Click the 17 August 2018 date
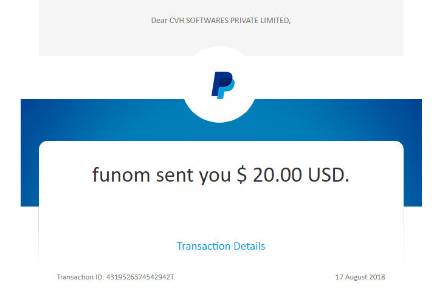This screenshot has width=434, height=294. pyautogui.click(x=360, y=277)
